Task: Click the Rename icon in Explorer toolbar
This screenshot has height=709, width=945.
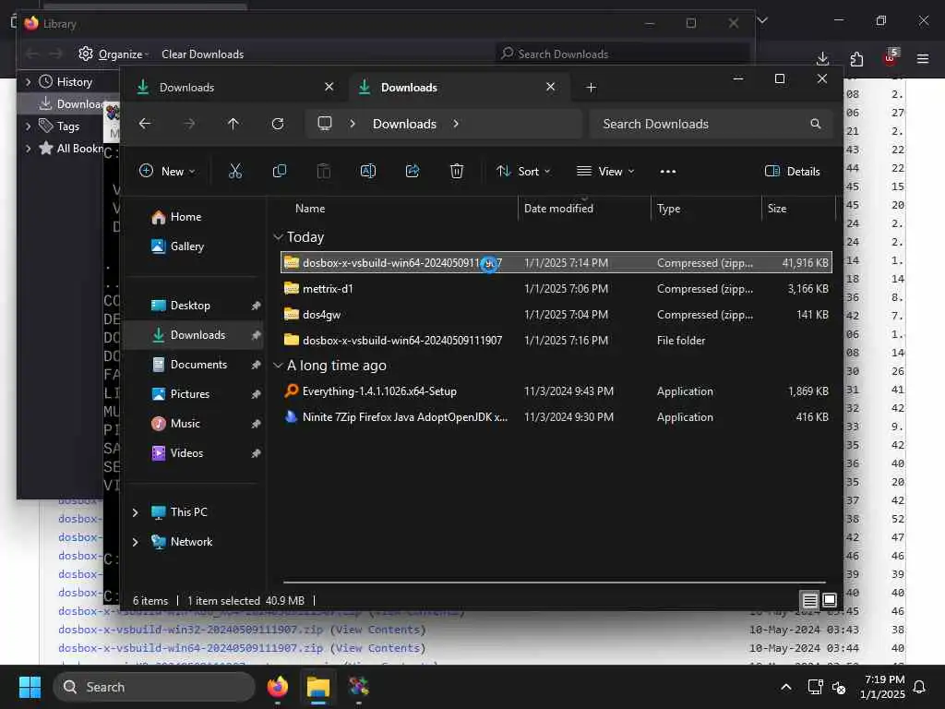Action: pos(367,171)
